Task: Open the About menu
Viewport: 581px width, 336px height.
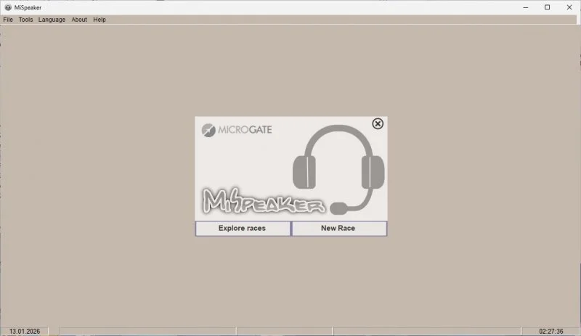Action: pyautogui.click(x=79, y=20)
